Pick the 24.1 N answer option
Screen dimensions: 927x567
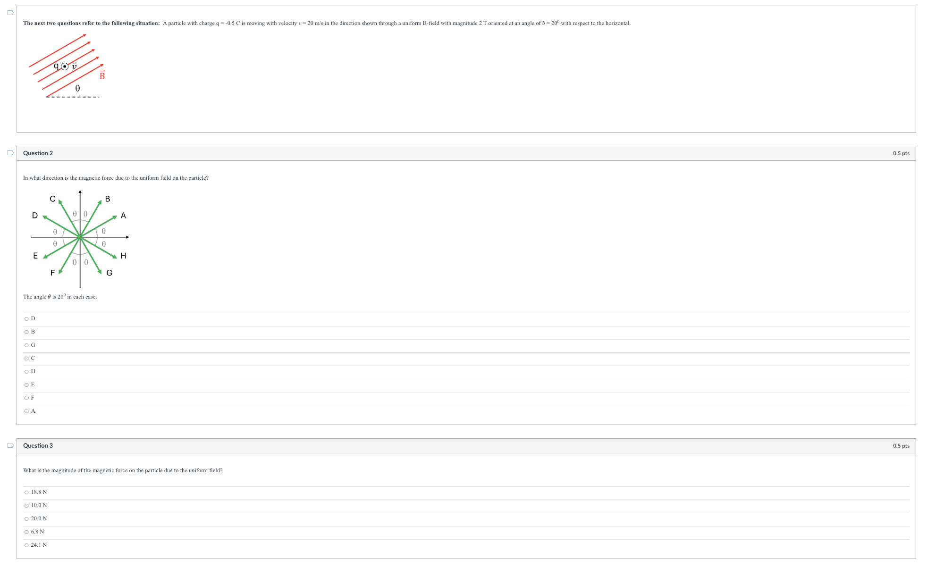(x=26, y=545)
